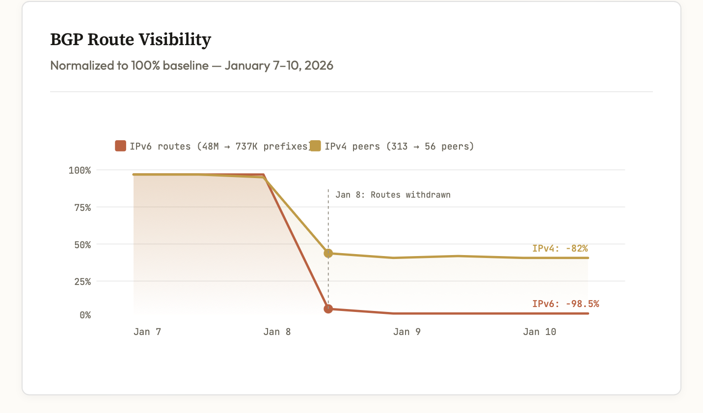The height and width of the screenshot is (413, 703).
Task: Toggle the IPv6 routes legend label
Action: pyautogui.click(x=219, y=146)
